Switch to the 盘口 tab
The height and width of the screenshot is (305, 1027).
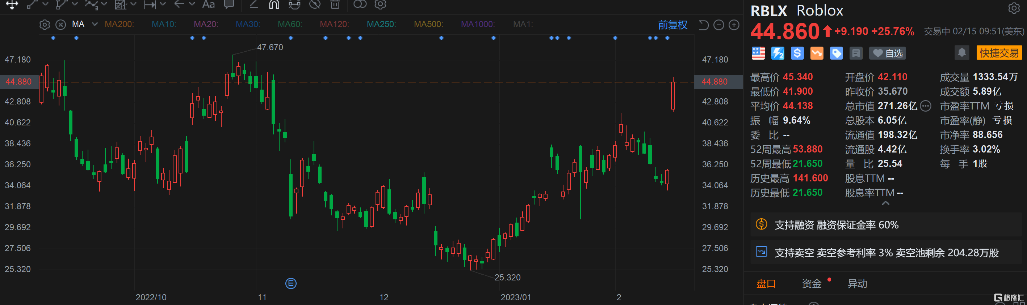[766, 284]
